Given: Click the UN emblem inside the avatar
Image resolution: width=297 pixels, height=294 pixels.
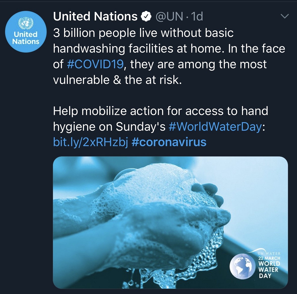Looking at the screenshot, I should tap(26, 23).
